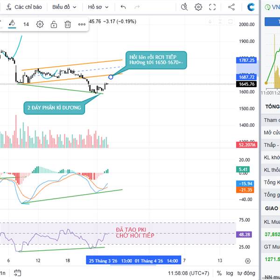The image size is (280, 280).
Task: Open chart settings gear in the top toolbar
Action: click(x=198, y=7)
